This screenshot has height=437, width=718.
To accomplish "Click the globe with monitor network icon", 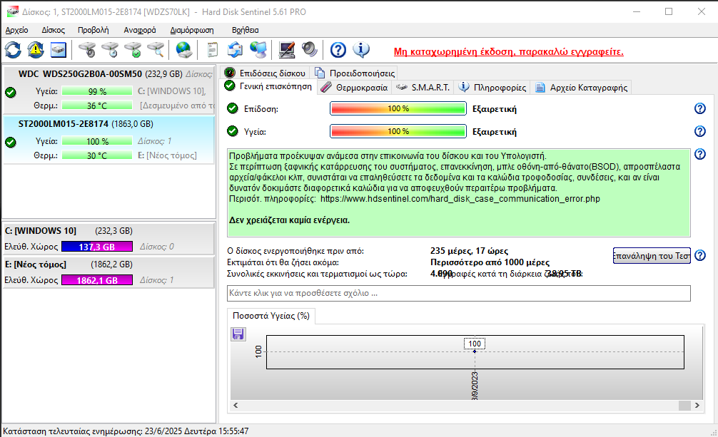I will pyautogui.click(x=258, y=50).
